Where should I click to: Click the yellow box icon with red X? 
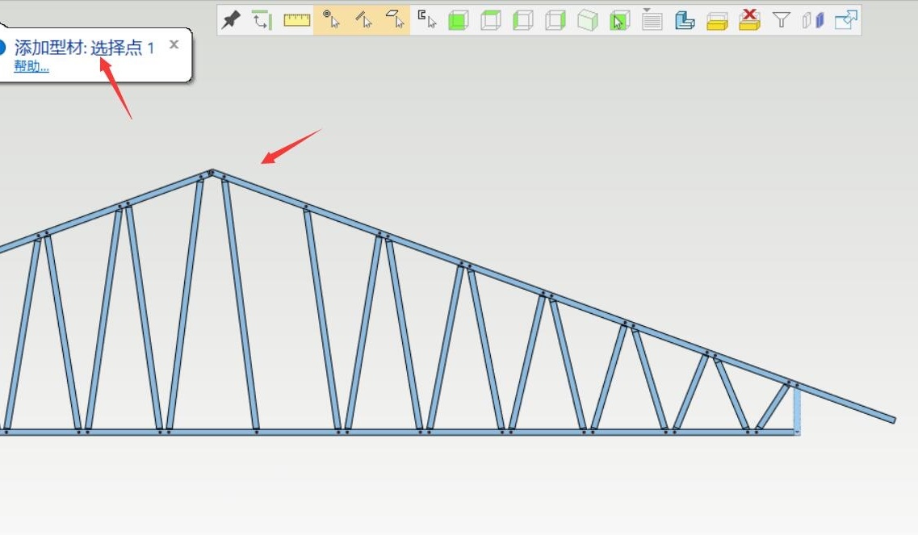pos(749,20)
